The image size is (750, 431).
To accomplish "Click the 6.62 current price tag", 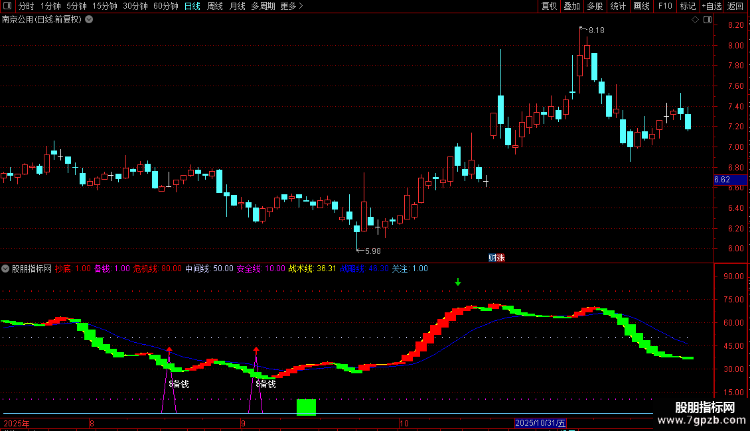I will (730, 180).
